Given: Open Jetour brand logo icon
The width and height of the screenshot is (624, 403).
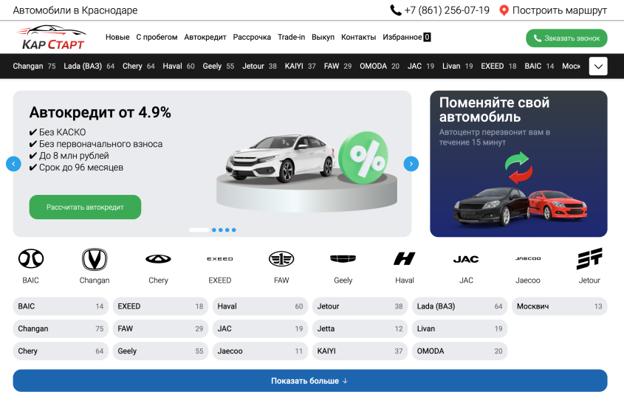Looking at the screenshot, I should tap(589, 258).
